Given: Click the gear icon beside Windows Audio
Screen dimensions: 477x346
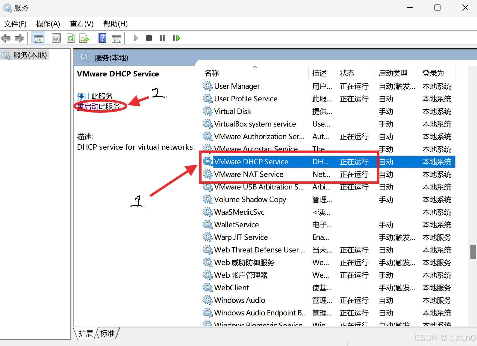Looking at the screenshot, I should coord(208,300).
